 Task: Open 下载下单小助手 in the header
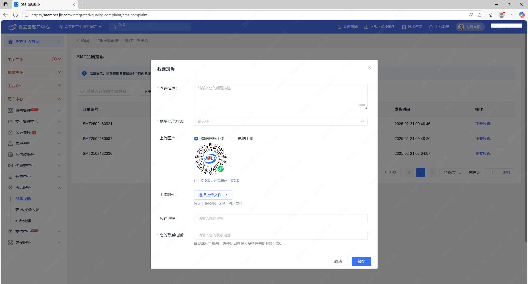tap(380, 27)
